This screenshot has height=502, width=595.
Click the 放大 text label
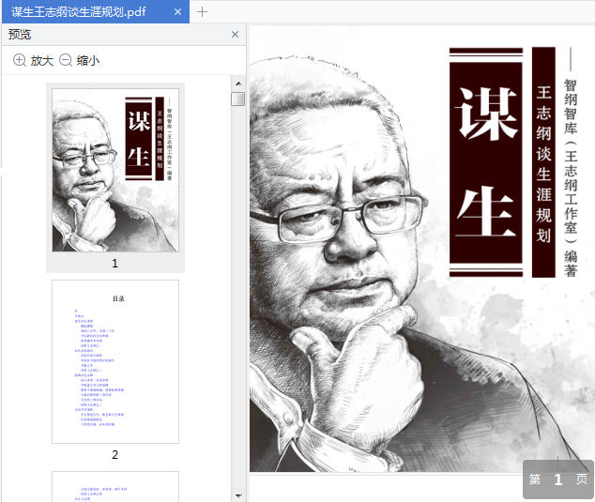click(x=42, y=61)
